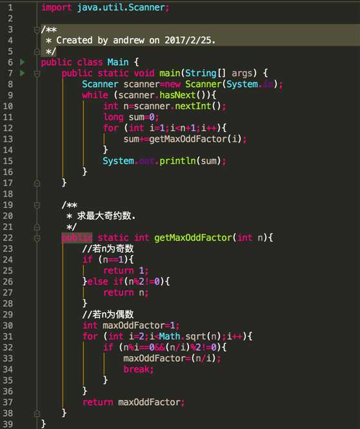Collapse the Javadoc comment at line 19
The width and height of the screenshot is (360, 429).
pos(37,205)
